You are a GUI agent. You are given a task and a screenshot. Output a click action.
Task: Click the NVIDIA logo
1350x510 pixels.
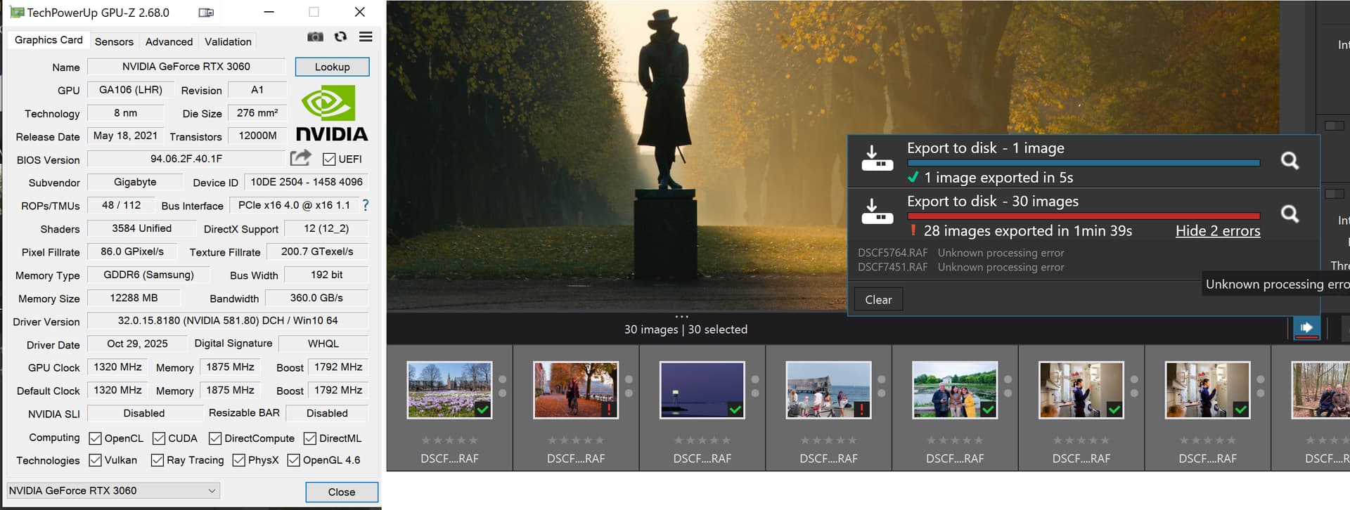(331, 113)
